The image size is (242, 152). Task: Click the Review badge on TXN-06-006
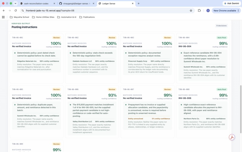coord(112,89)
